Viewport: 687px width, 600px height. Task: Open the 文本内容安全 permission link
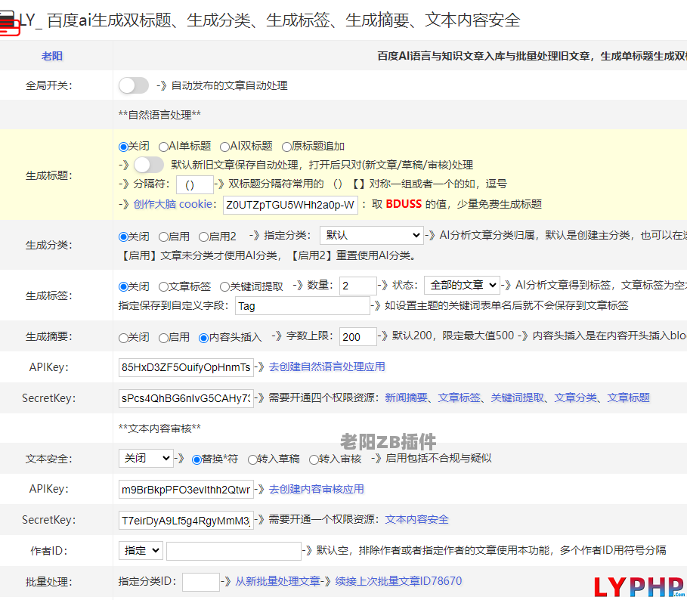pos(416,519)
